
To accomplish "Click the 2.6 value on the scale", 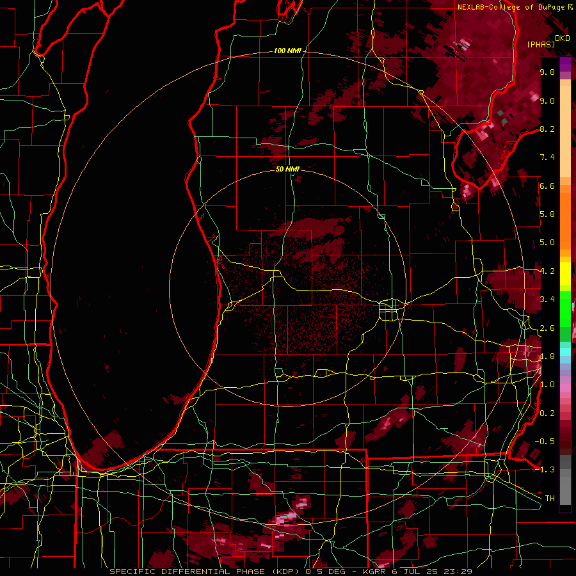I will coord(547,328).
